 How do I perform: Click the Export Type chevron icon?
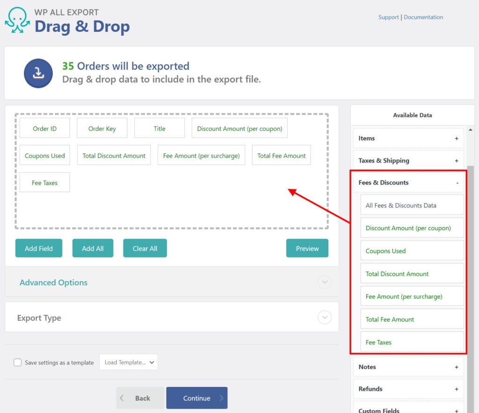[324, 317]
